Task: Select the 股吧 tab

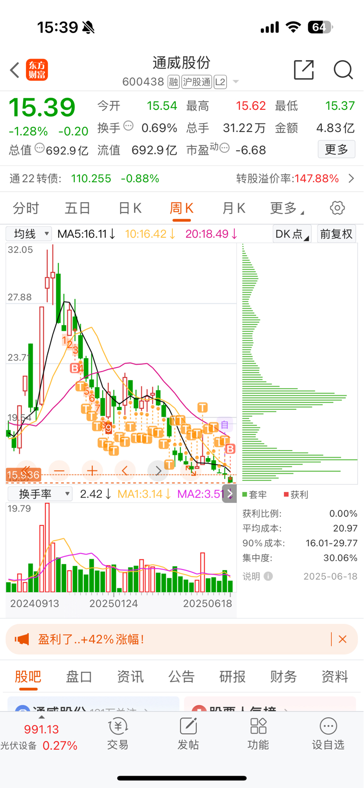Action: [x=28, y=677]
